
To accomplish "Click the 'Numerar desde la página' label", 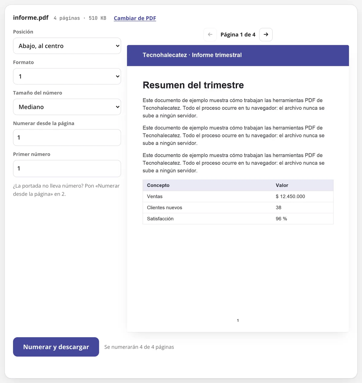I will (x=43, y=123).
